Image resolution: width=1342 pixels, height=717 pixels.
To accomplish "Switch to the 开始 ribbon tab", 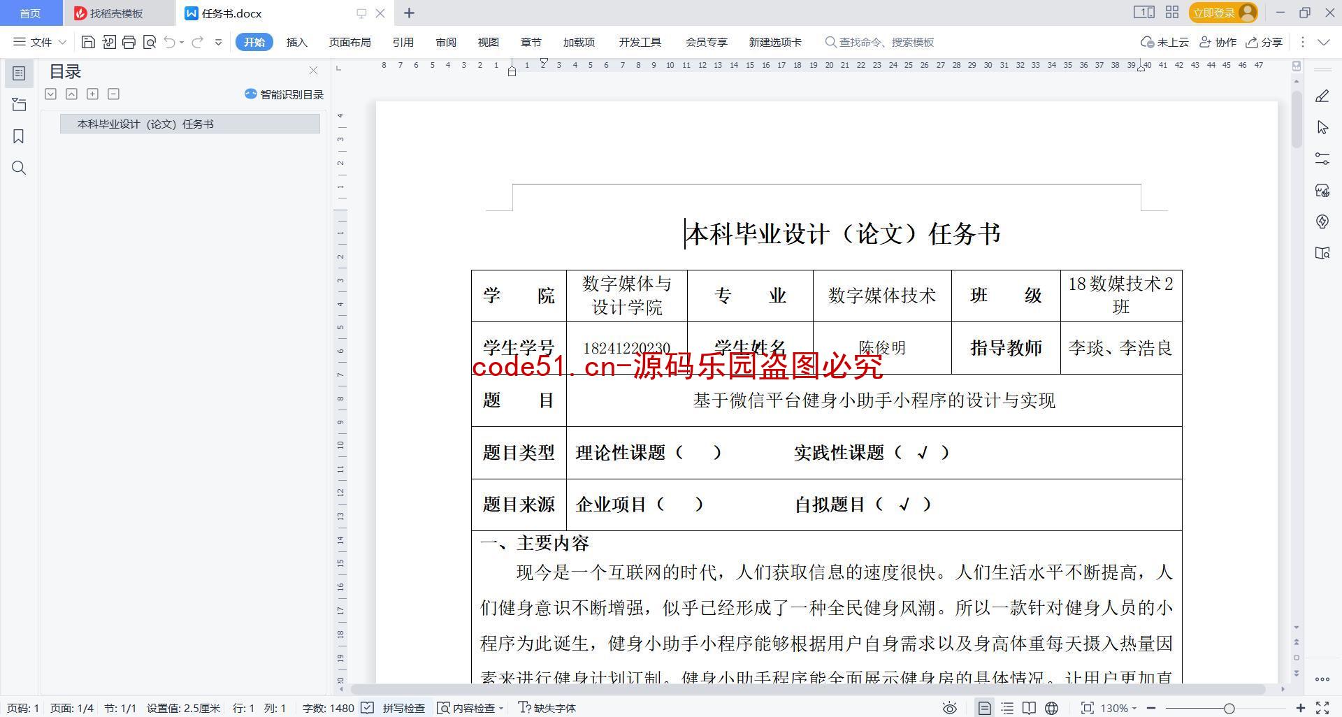I will coord(254,42).
